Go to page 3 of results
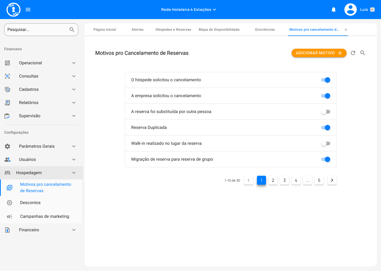This screenshot has height=271, width=381. tap(284, 180)
